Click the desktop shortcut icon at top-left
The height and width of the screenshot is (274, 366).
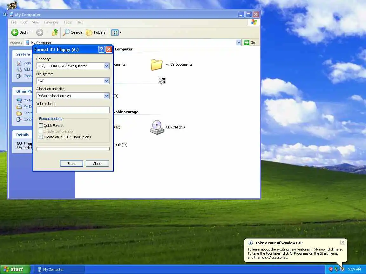coord(12,5)
